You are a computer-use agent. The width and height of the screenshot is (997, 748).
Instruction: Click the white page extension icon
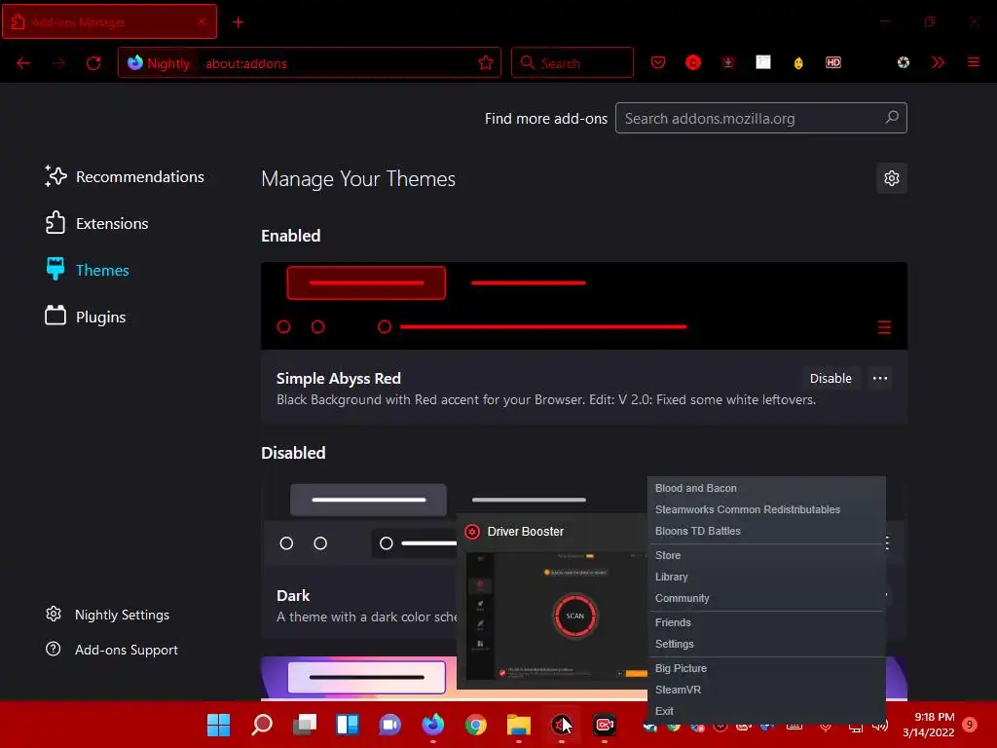click(763, 62)
